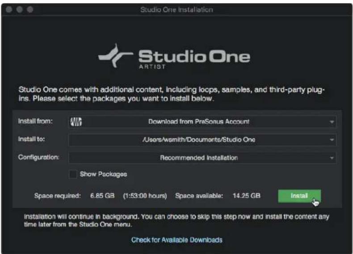Click the PreSonus logo icon in Install from
Image resolution: width=353 pixels, height=254 pixels.
point(76,122)
